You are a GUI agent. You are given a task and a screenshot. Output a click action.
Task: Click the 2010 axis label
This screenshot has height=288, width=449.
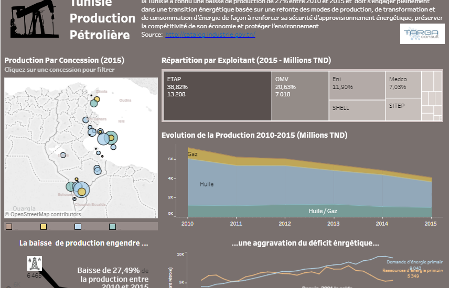pyautogui.click(x=187, y=224)
